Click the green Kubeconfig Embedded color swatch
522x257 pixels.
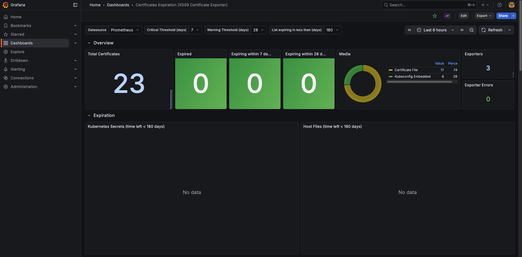pos(391,77)
